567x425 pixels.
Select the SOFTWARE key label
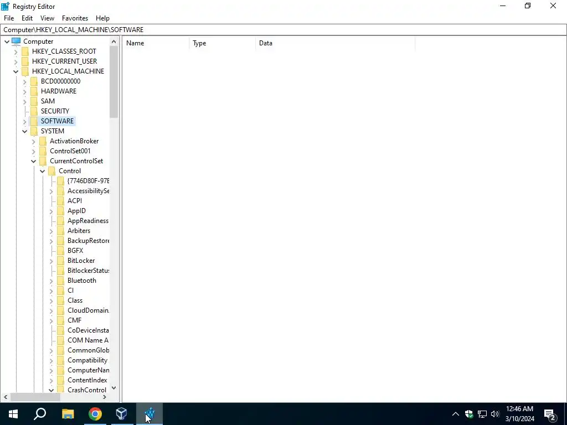pyautogui.click(x=57, y=121)
